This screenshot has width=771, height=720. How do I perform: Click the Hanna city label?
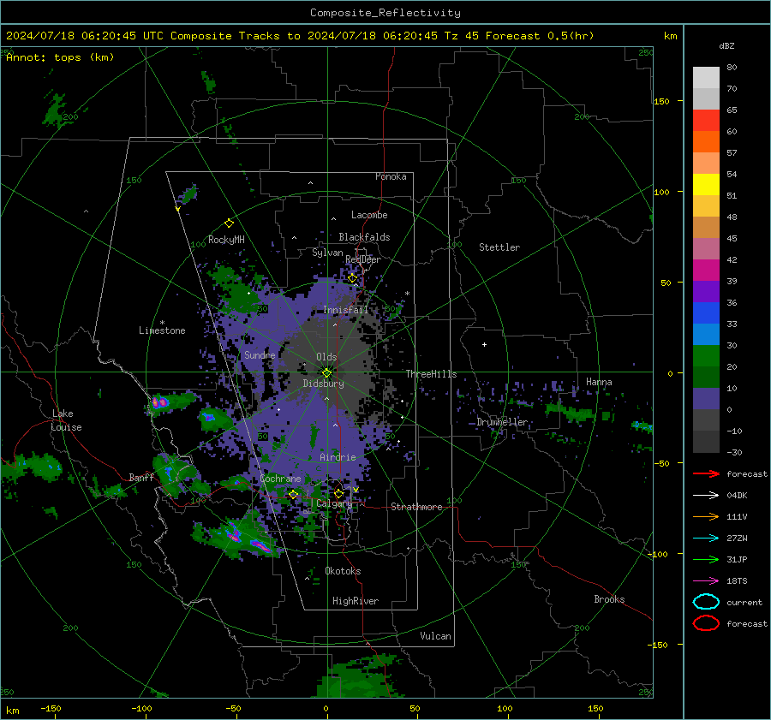click(599, 382)
